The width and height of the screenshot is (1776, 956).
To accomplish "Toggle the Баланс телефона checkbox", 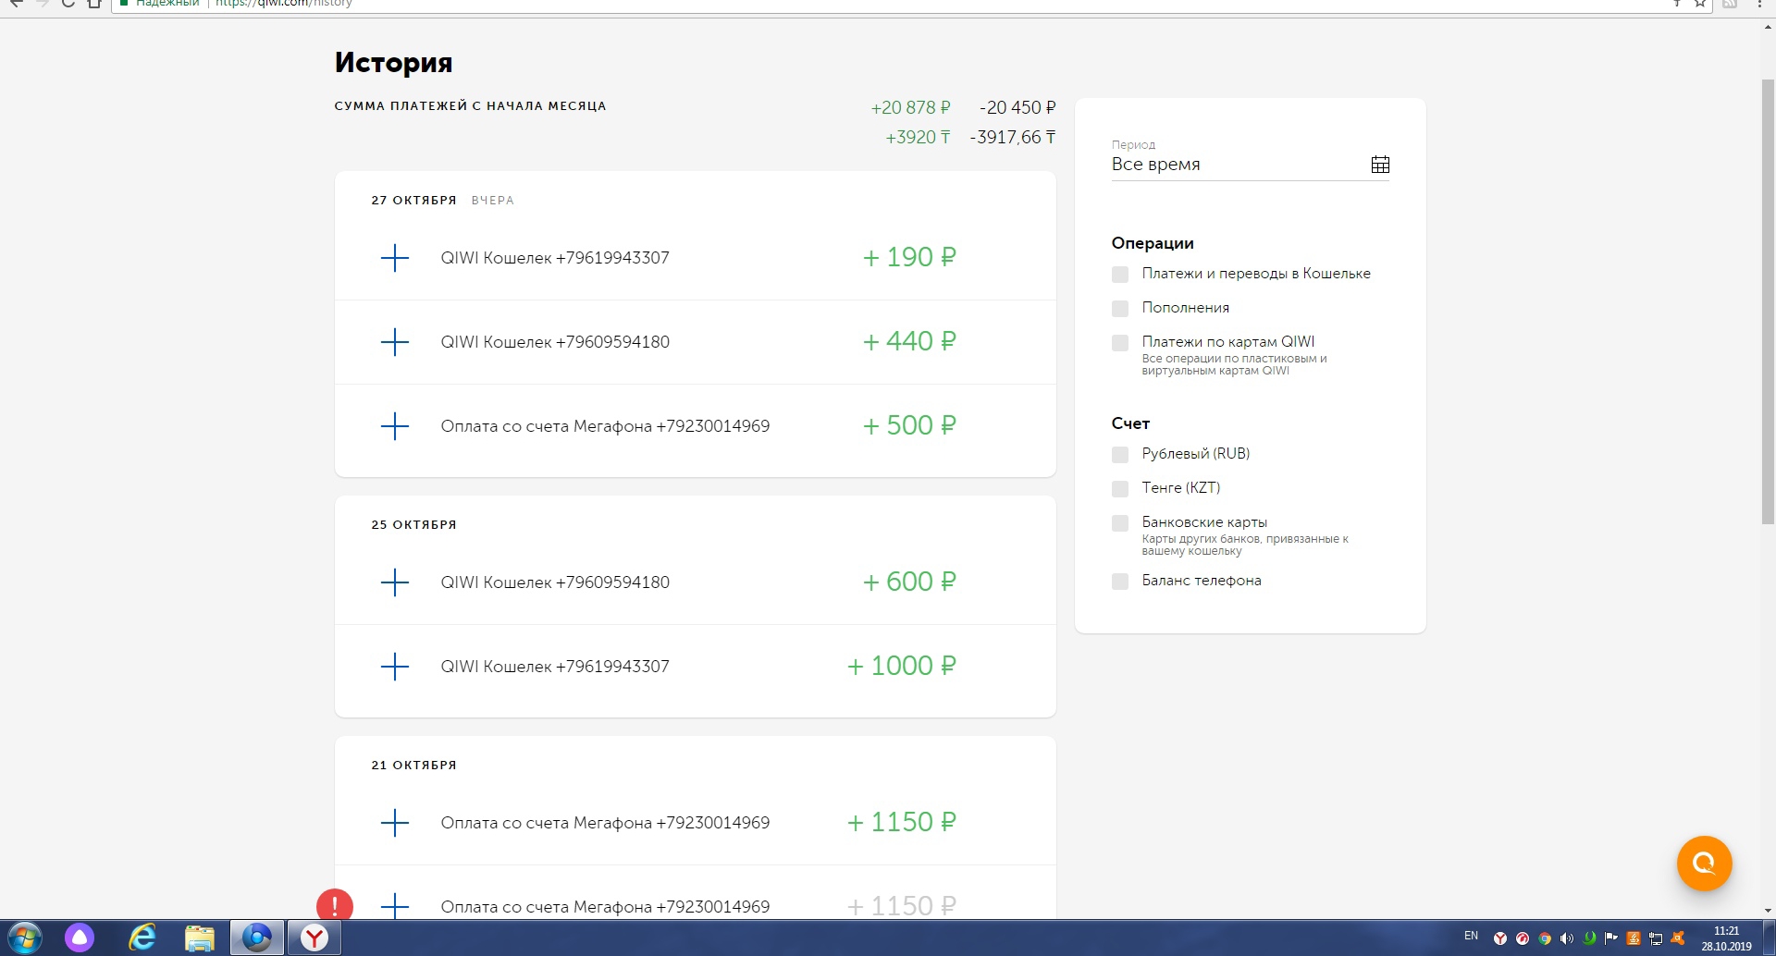I will click(x=1120, y=581).
